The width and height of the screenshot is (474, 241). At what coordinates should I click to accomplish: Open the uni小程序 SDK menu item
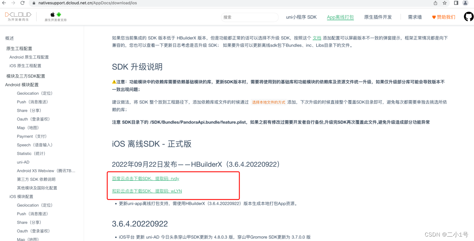coord(301,17)
